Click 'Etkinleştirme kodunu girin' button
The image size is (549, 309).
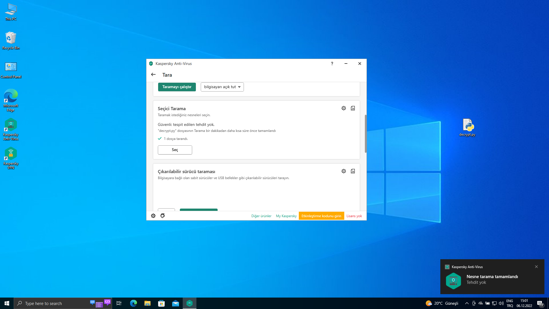point(321,216)
